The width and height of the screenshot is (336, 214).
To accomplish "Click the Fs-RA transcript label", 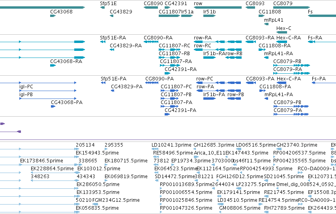I will tap(315, 38).
